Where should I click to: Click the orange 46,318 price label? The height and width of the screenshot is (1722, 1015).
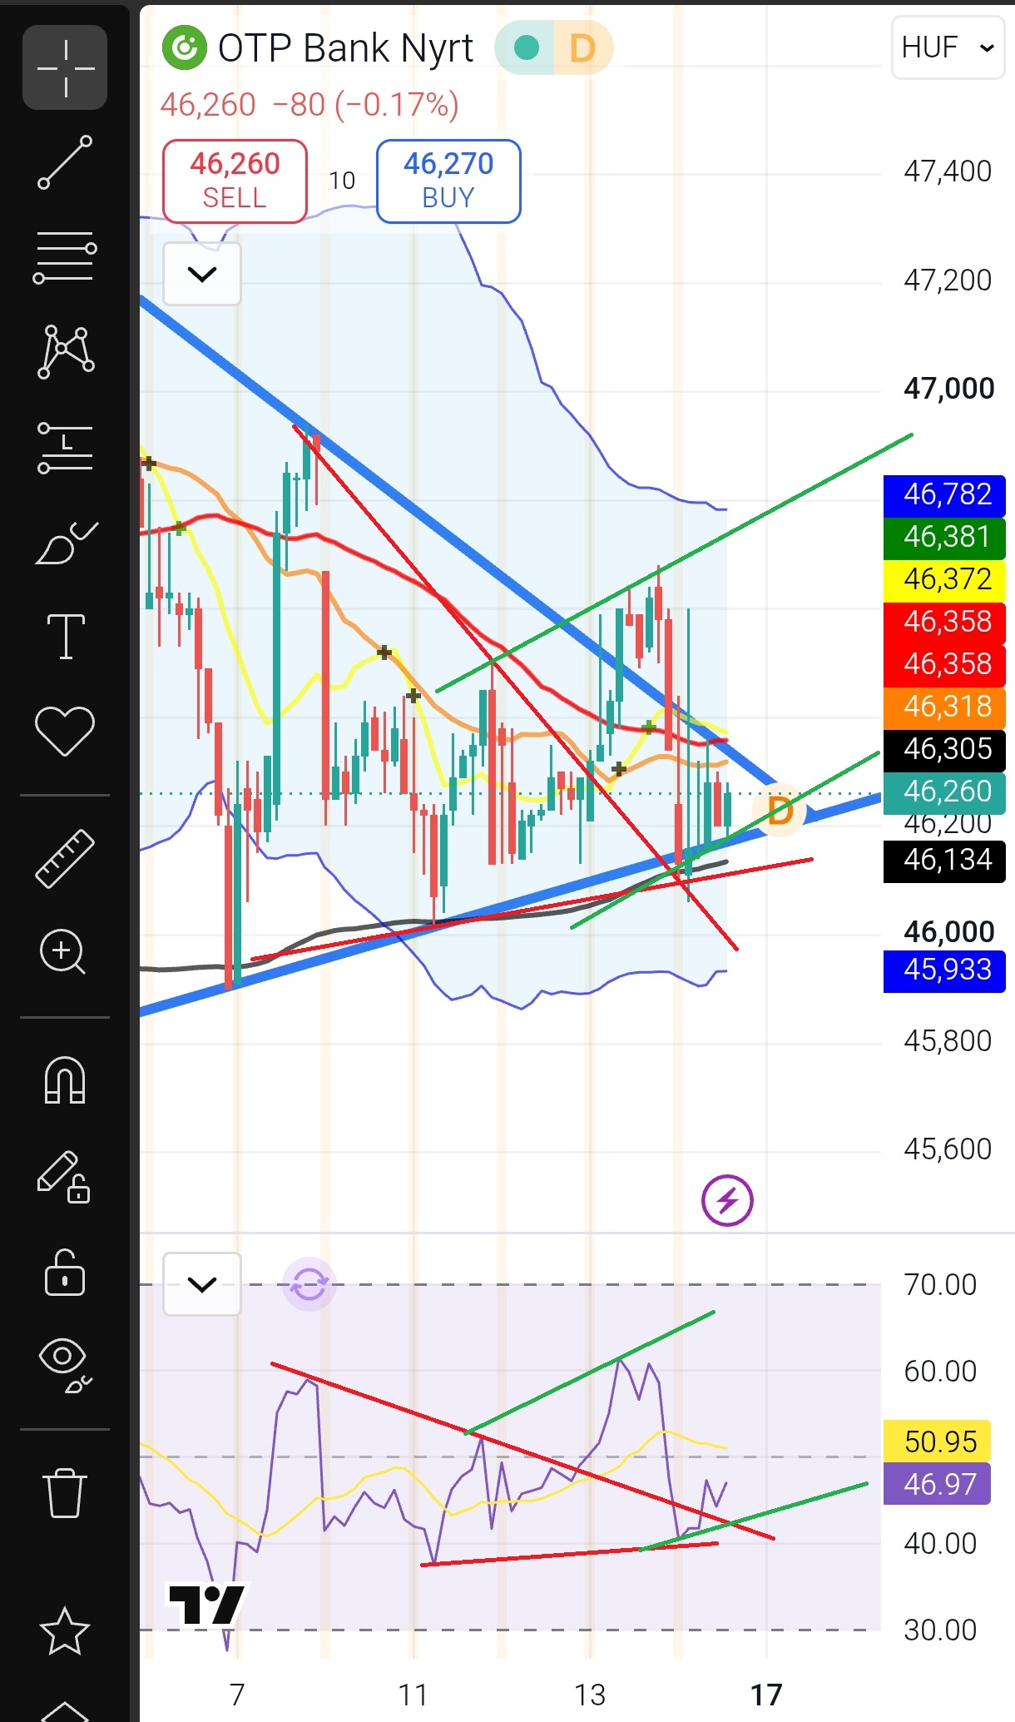[945, 707]
